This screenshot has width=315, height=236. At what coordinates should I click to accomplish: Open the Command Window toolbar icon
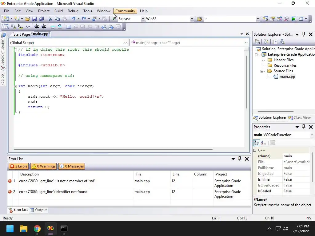(301, 19)
